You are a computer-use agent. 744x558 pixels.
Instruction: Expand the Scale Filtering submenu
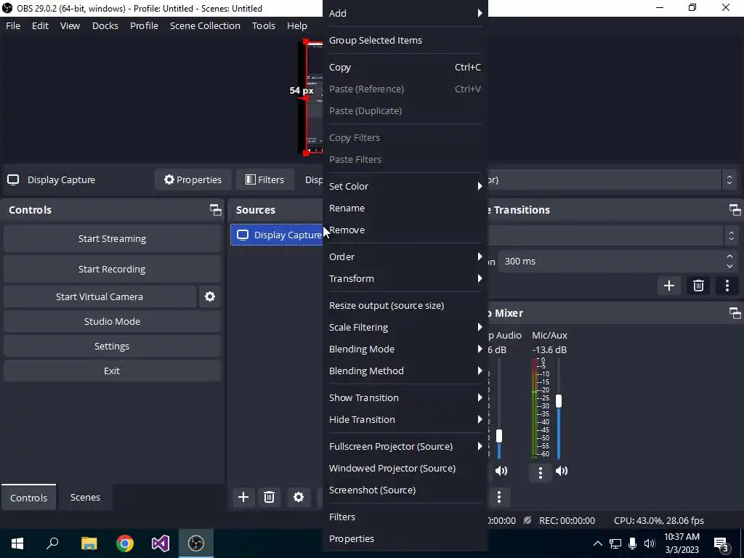click(405, 328)
